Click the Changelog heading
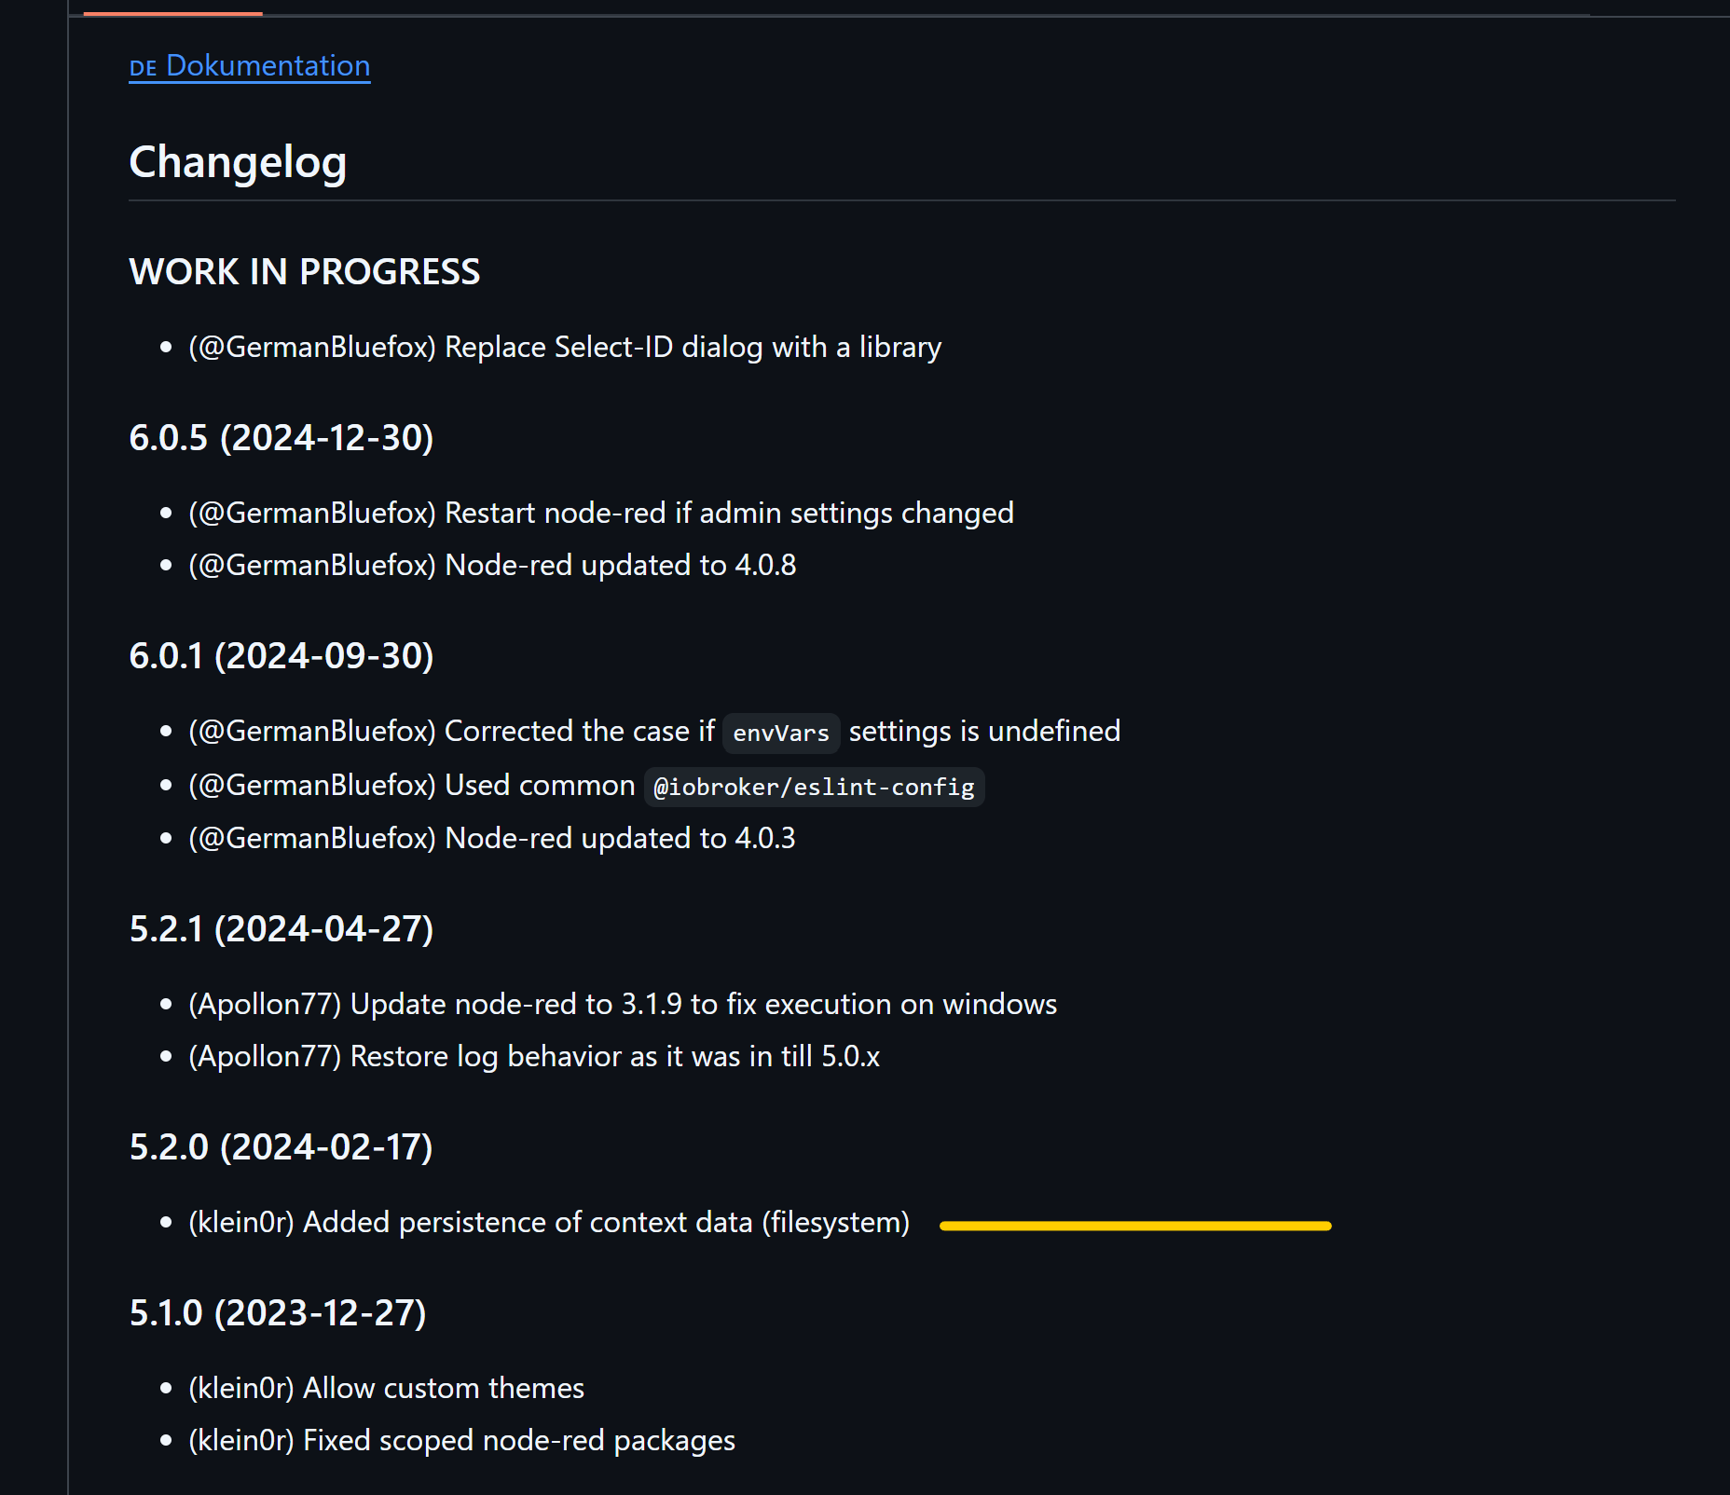The image size is (1730, 1495). tap(238, 162)
